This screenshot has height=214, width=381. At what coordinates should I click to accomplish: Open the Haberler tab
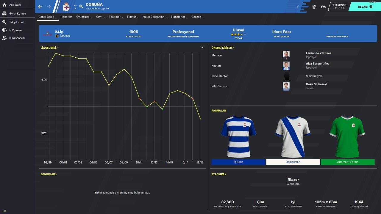pos(66,17)
